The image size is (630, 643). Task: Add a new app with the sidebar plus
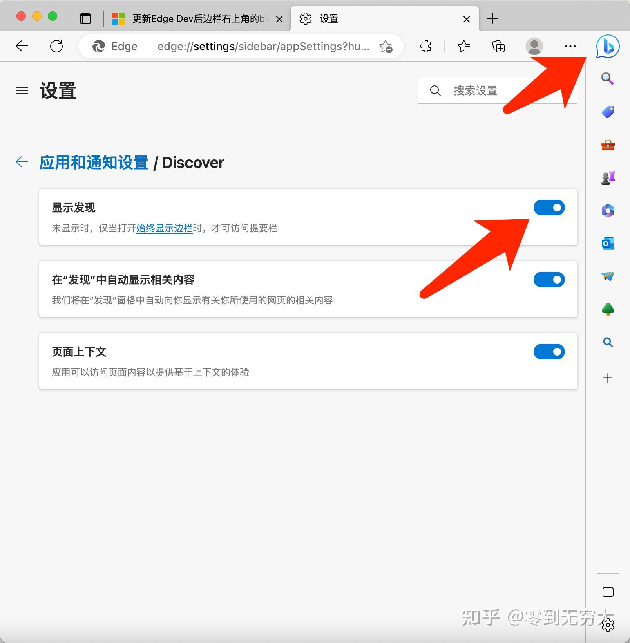607,378
